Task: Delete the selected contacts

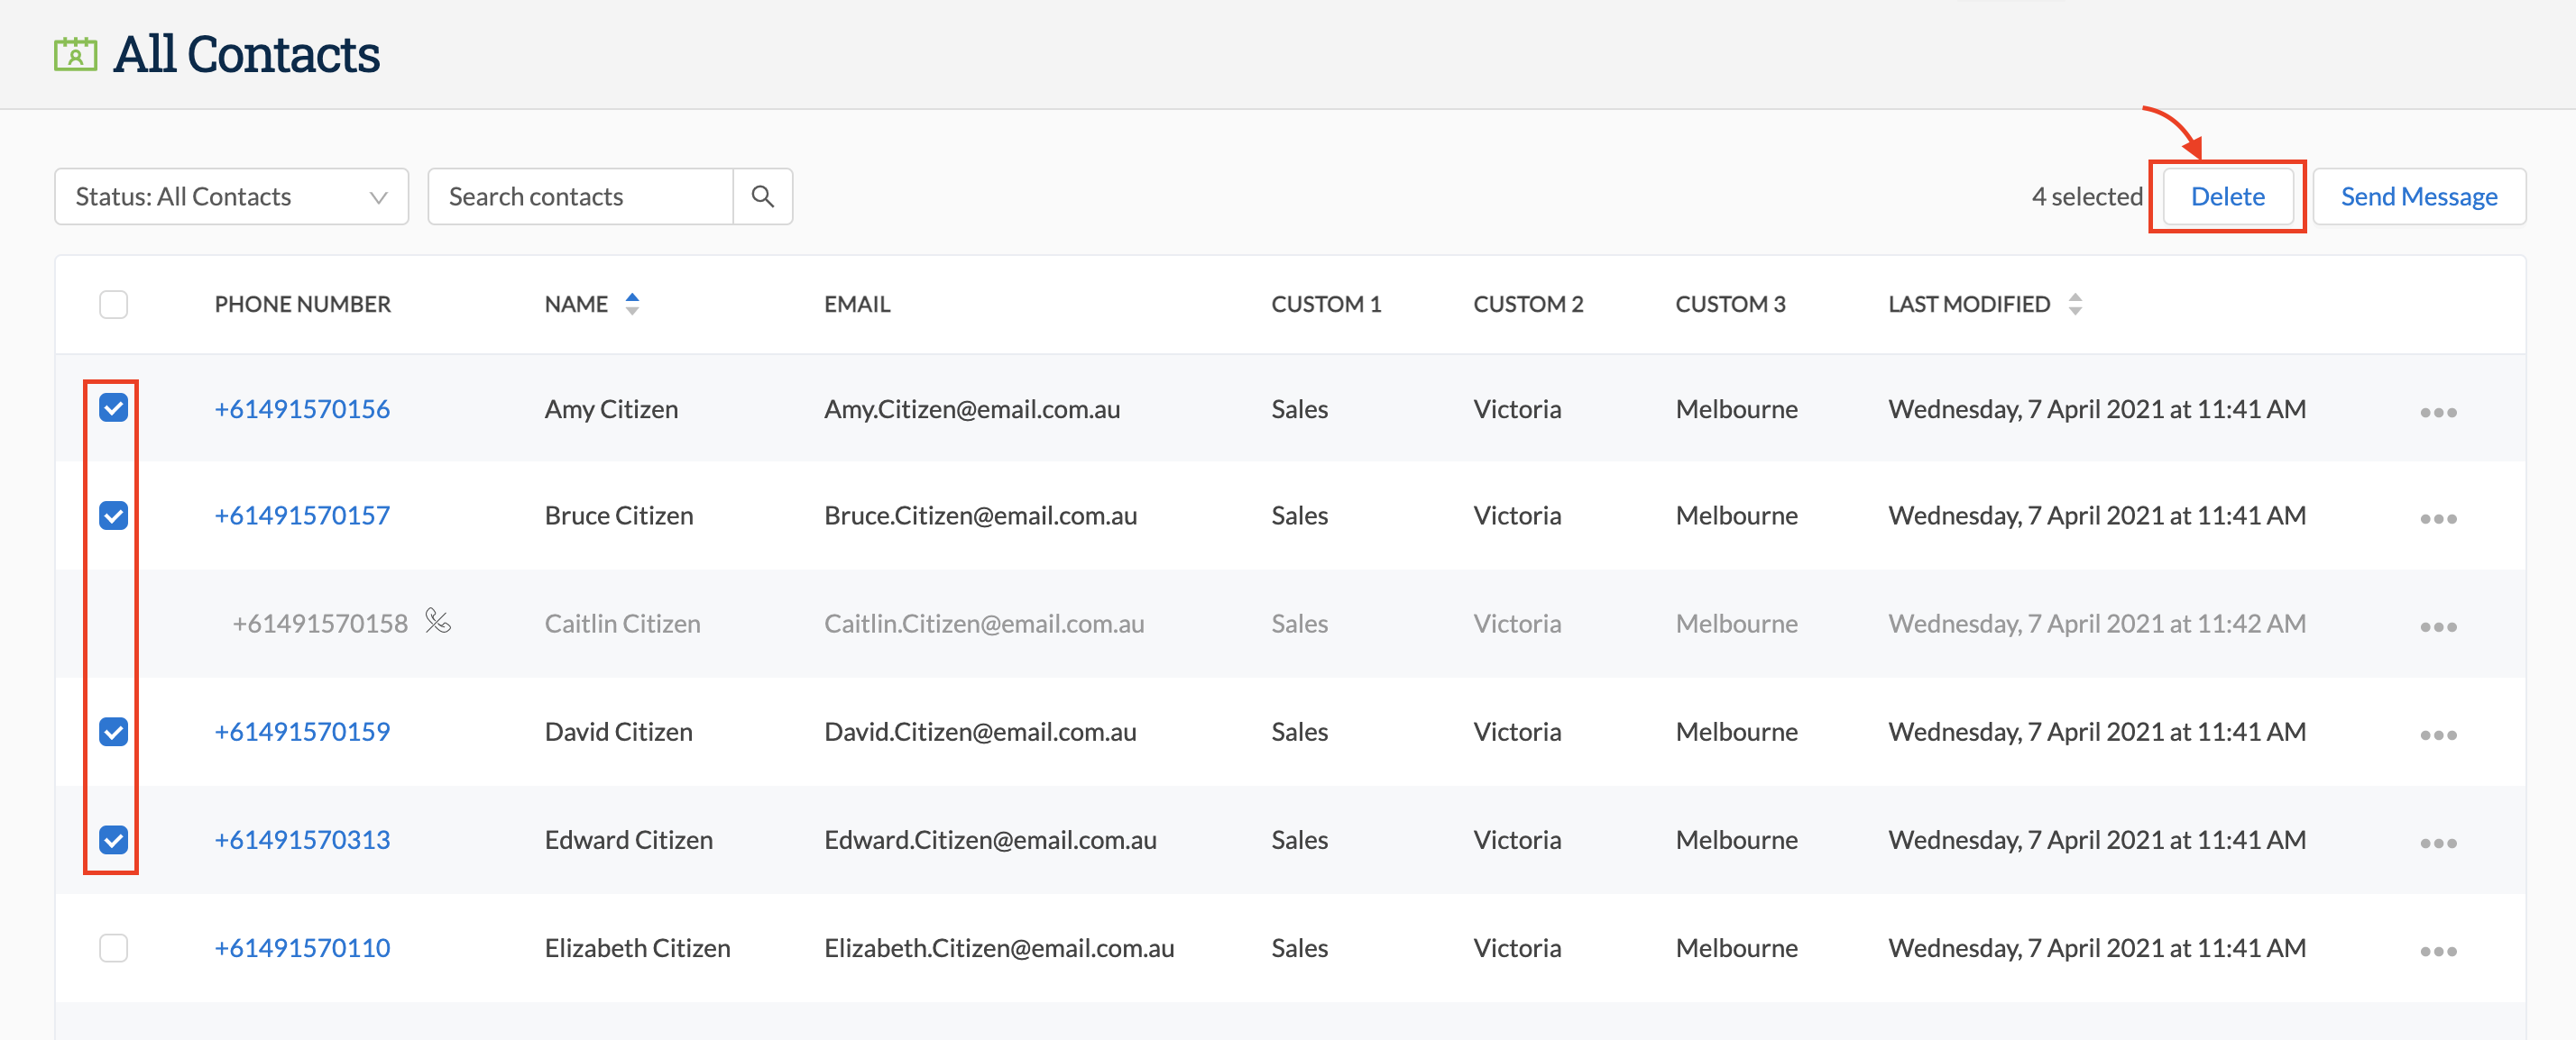Action: (x=2227, y=196)
